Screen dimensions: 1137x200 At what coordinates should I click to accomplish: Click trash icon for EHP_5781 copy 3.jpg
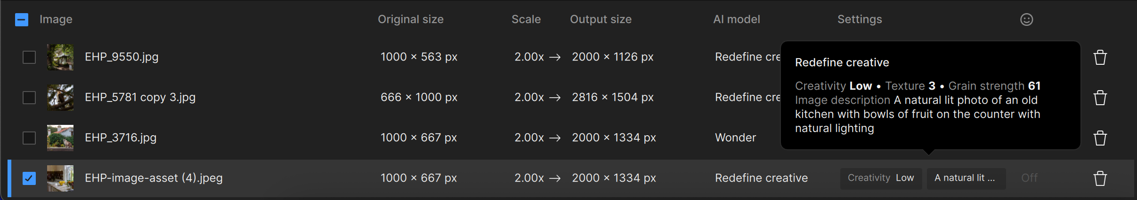[x=1100, y=98]
